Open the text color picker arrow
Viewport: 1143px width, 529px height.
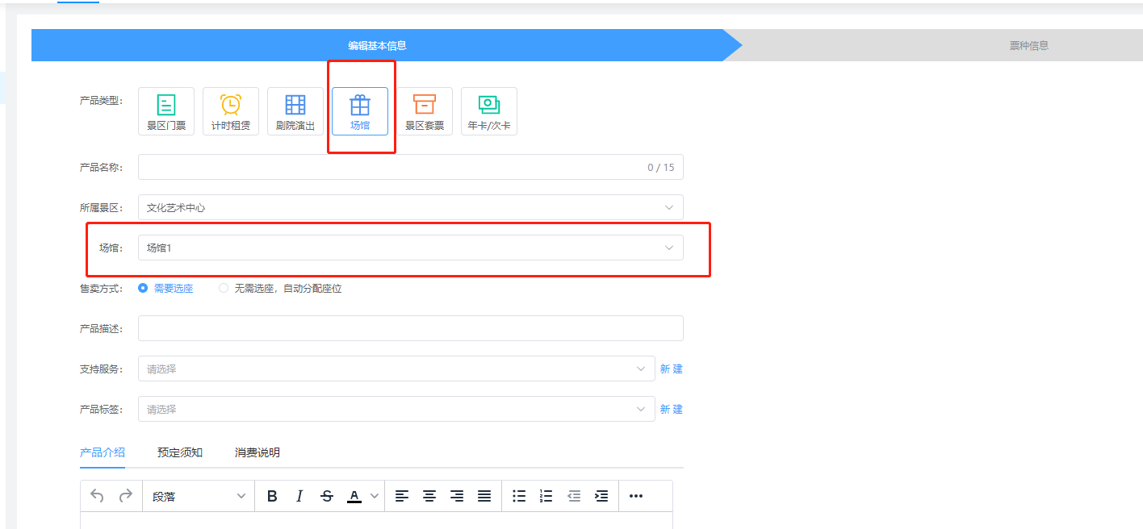point(374,496)
